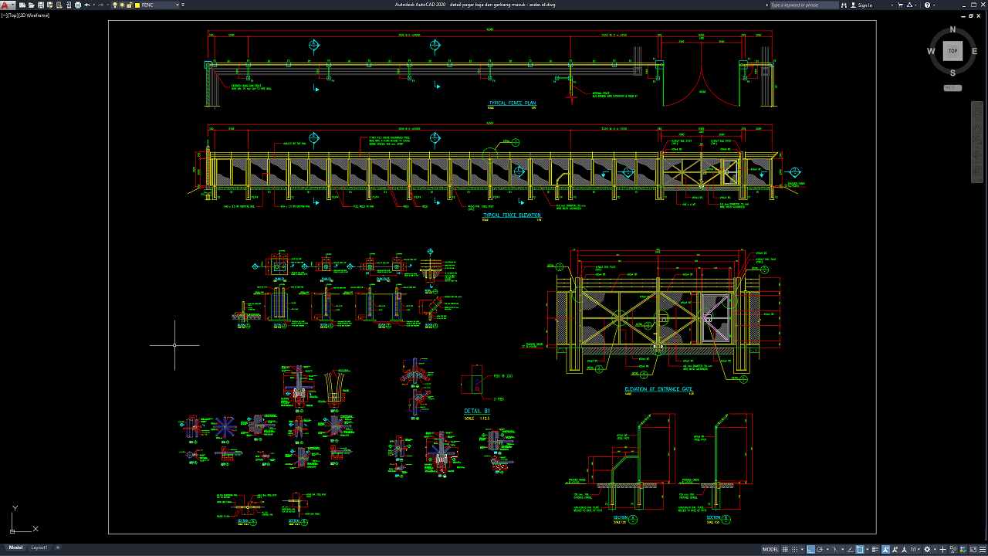Image resolution: width=988 pixels, height=556 pixels.
Task: Click the Sign In button
Action: [x=864, y=5]
